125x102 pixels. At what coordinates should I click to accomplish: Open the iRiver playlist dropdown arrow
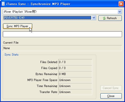[x=120, y=12]
